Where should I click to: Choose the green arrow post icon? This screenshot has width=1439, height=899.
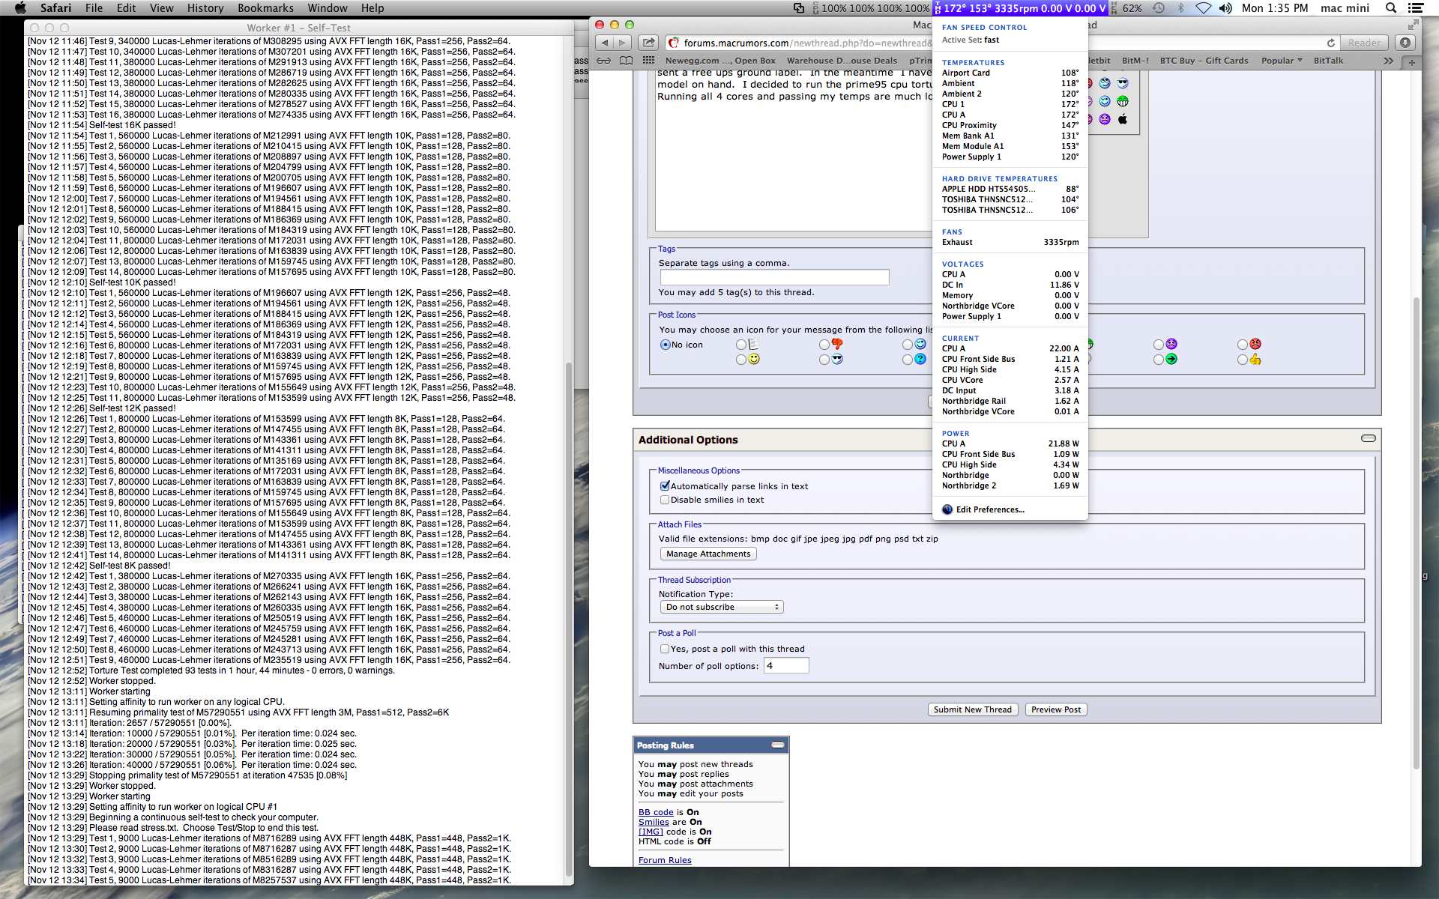pos(1159,360)
